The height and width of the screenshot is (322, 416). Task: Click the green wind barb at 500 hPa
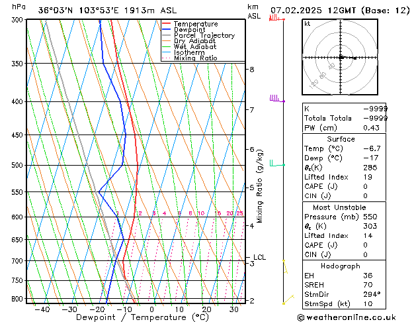[277, 163]
